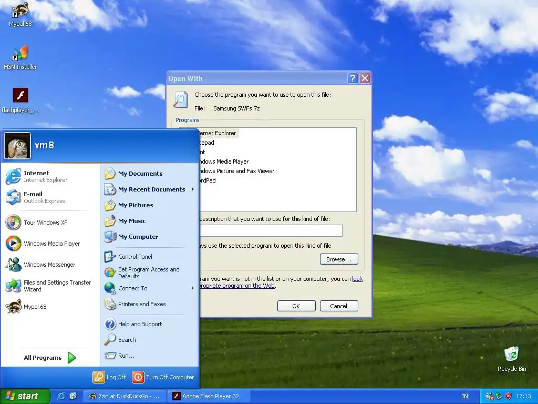Click the red shield security tray icon

509,396
